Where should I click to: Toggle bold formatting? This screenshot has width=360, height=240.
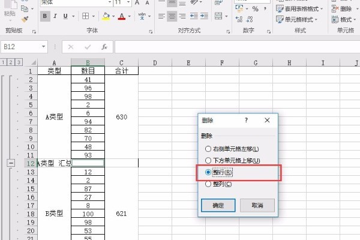point(45,16)
